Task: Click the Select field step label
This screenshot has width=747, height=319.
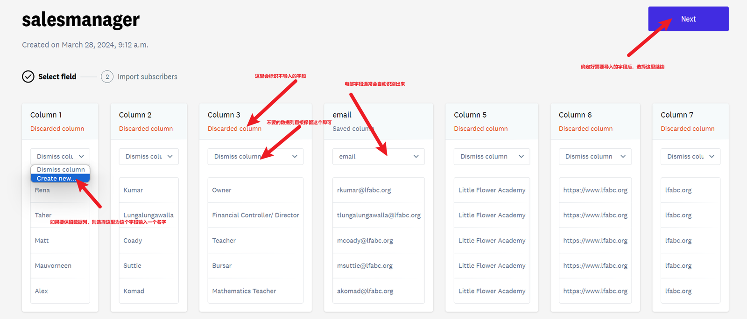Action: point(57,77)
